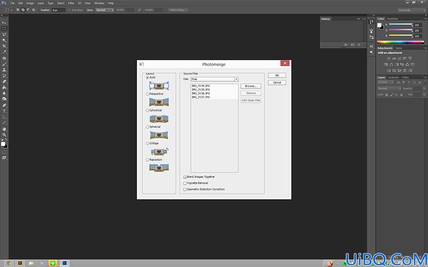
Task: Open Adobe Bridge from the taskbar
Action: 20,263
